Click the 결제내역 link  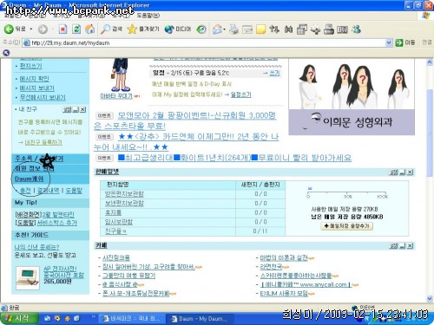pyautogui.click(x=49, y=191)
